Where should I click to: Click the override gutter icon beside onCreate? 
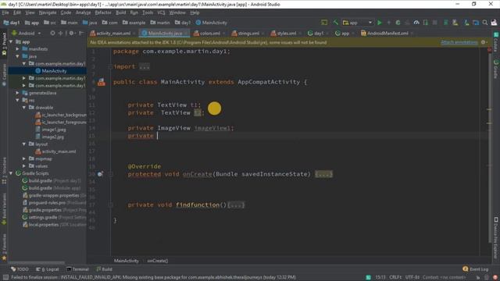tap(100, 174)
